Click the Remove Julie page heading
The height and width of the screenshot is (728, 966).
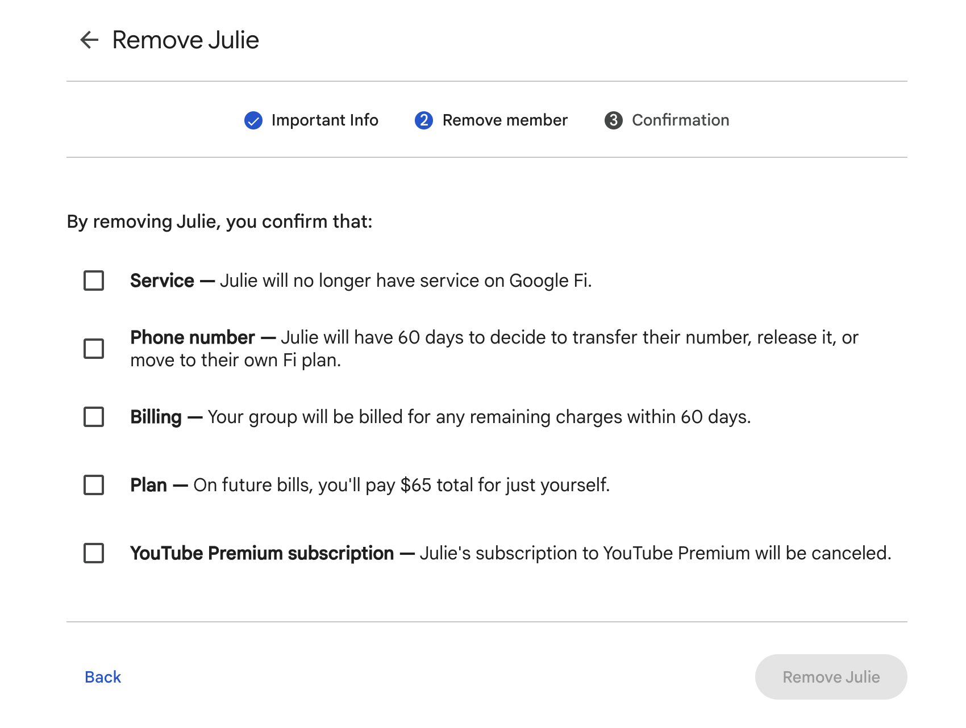click(185, 40)
